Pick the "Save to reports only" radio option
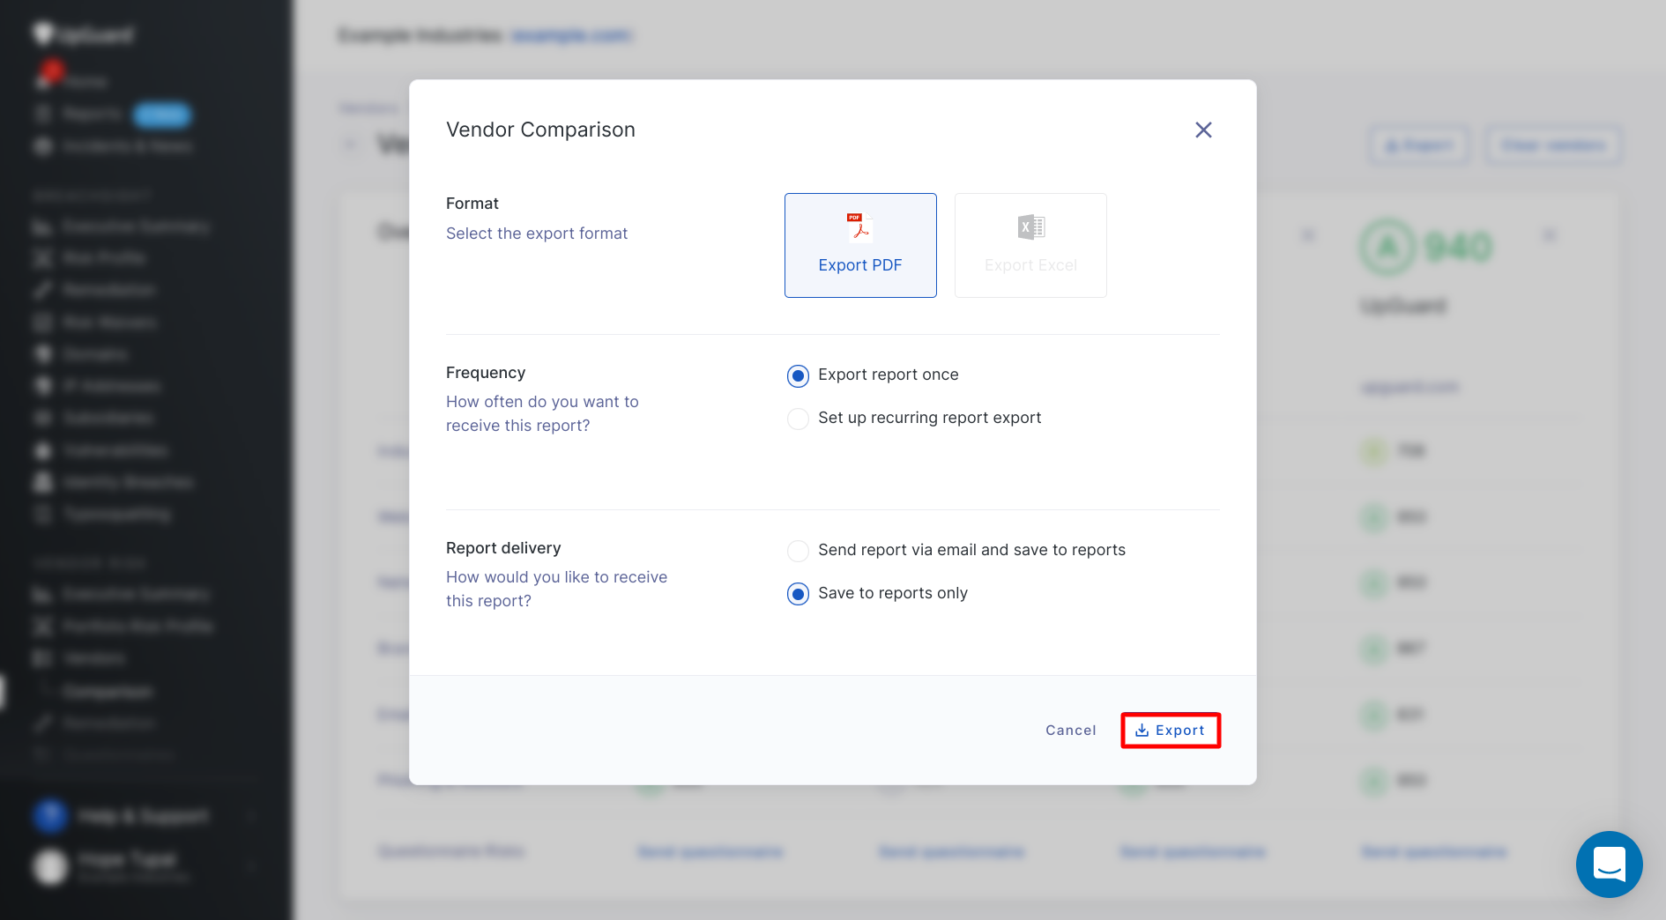 click(x=798, y=594)
